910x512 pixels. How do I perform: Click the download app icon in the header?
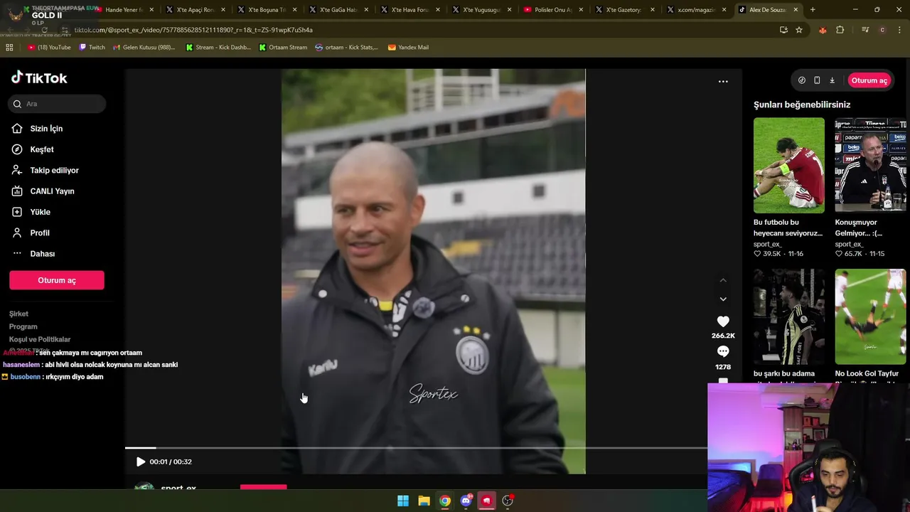(832, 80)
